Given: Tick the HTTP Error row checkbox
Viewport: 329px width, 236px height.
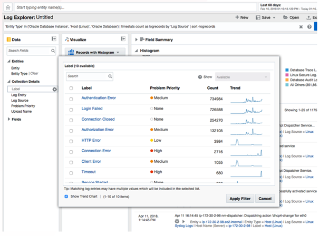Looking at the screenshot, I should point(71,141).
